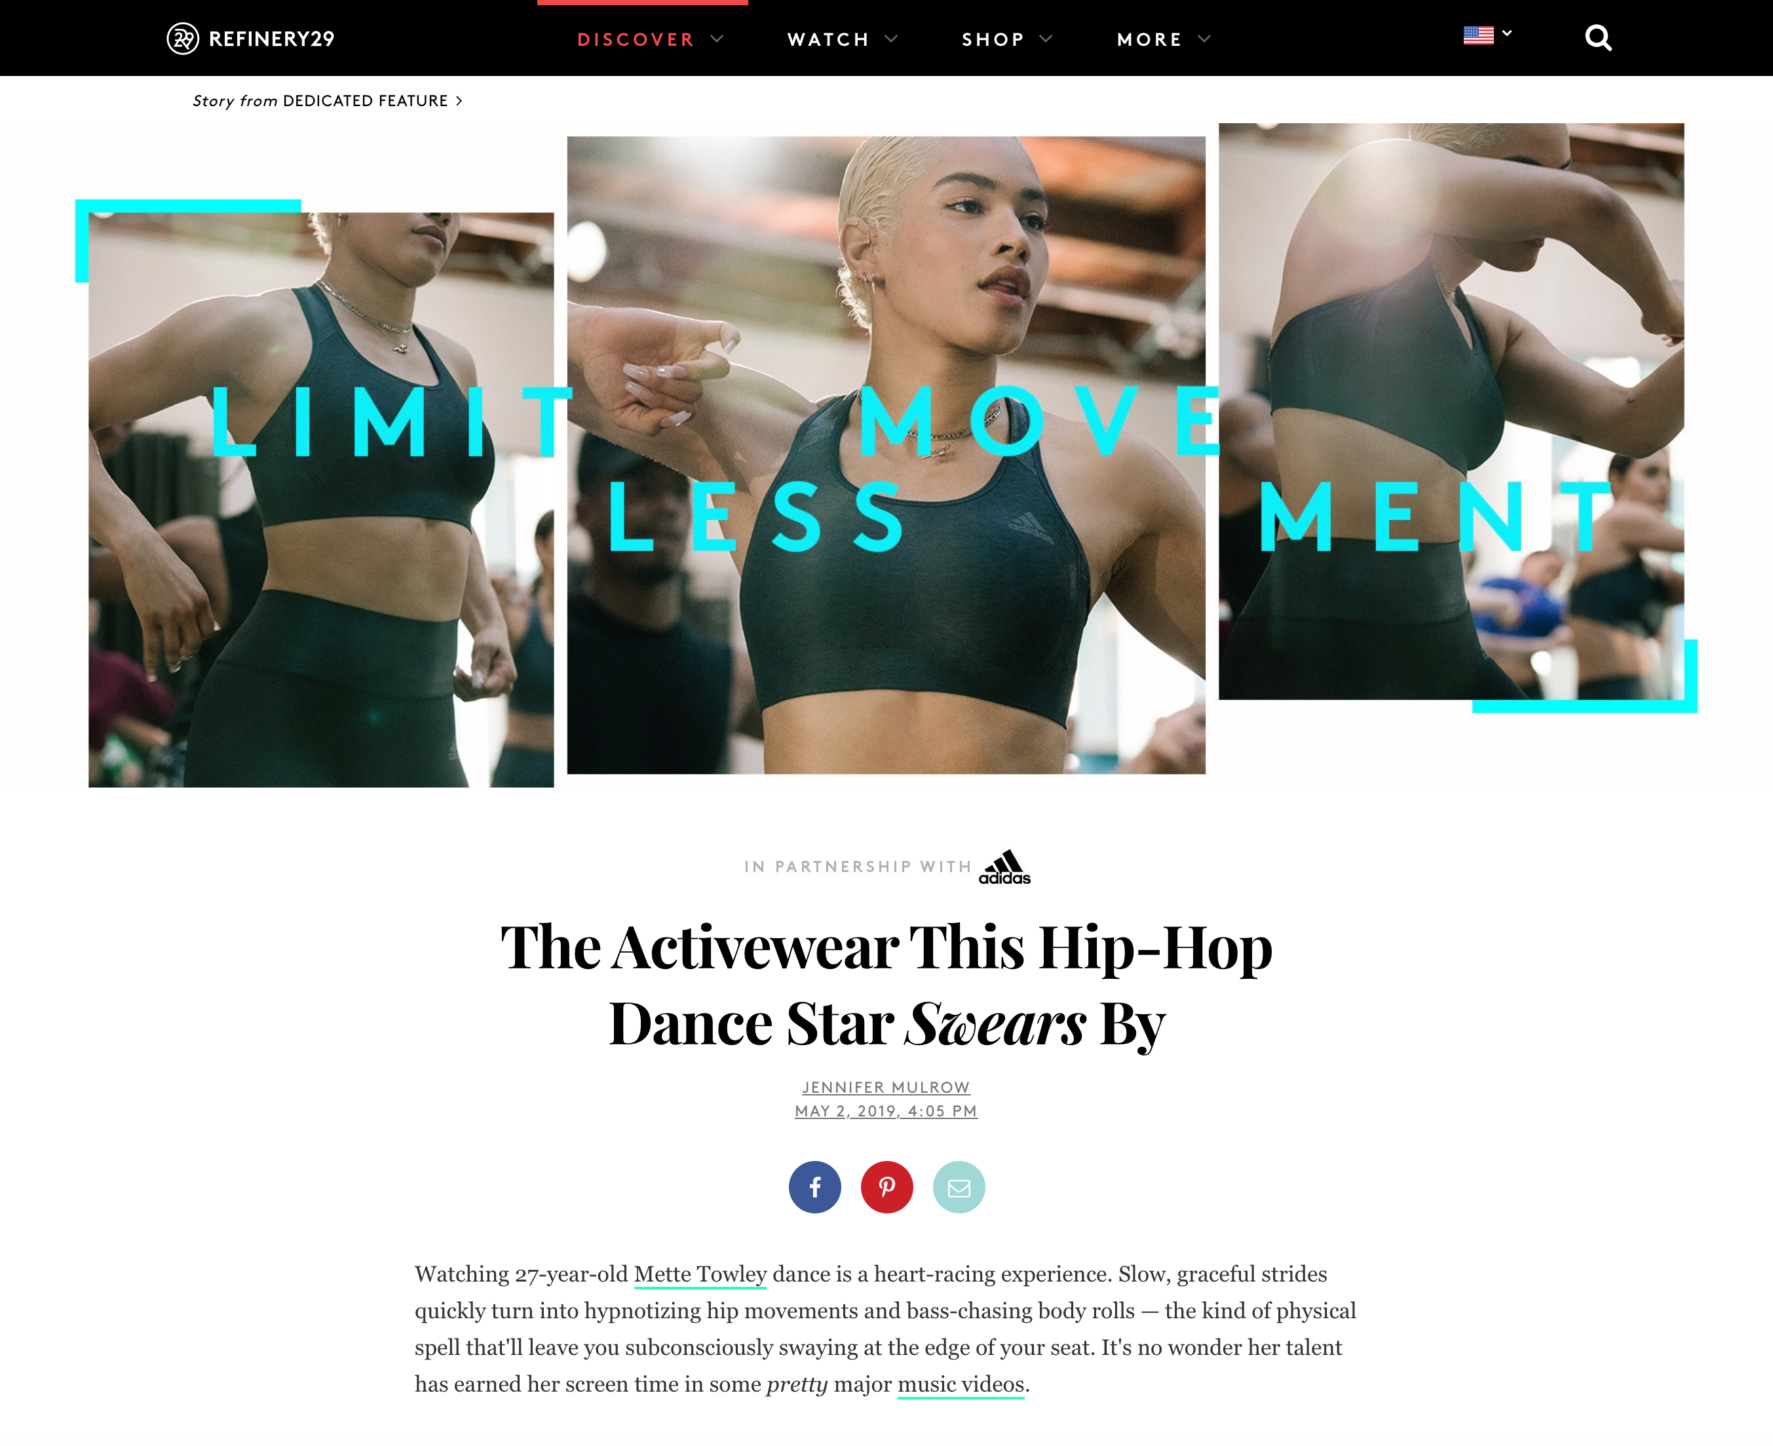This screenshot has height=1446, width=1773.
Task: Select the Watch nav item
Action: click(x=829, y=39)
